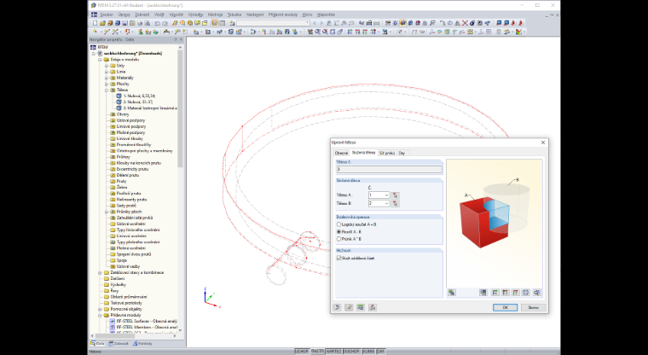Click the Těleso č. number field
The image size is (648, 355).
389,169
